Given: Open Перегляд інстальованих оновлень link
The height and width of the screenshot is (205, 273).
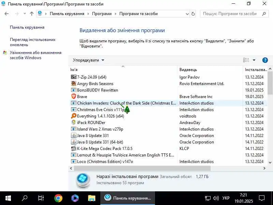Looking at the screenshot, I should pos(32,42).
